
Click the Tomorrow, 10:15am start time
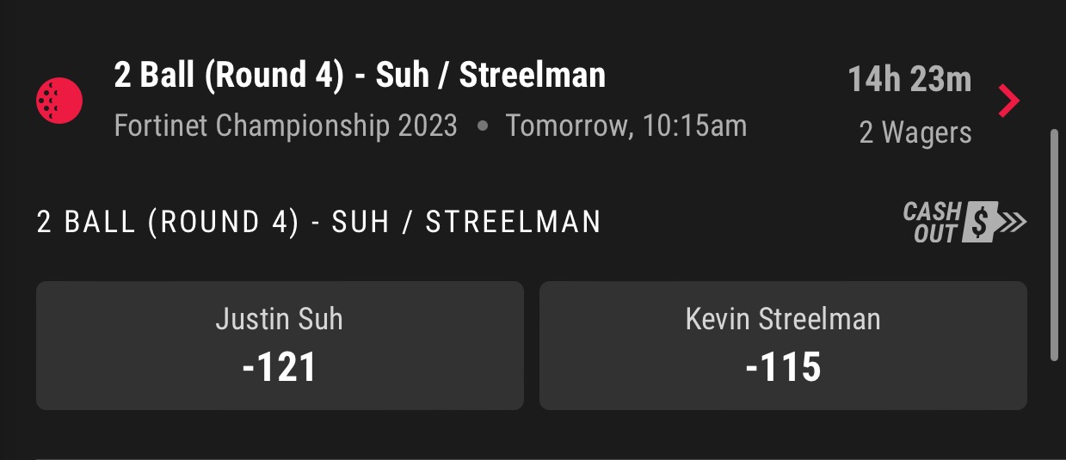626,126
